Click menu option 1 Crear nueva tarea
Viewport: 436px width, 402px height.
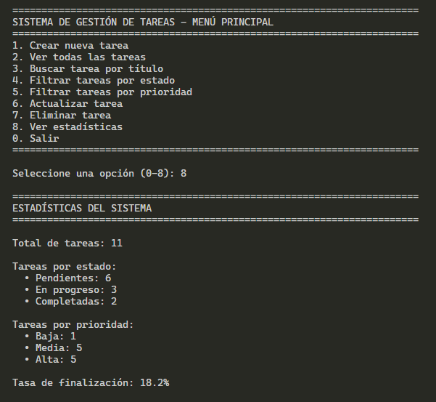tap(70, 45)
